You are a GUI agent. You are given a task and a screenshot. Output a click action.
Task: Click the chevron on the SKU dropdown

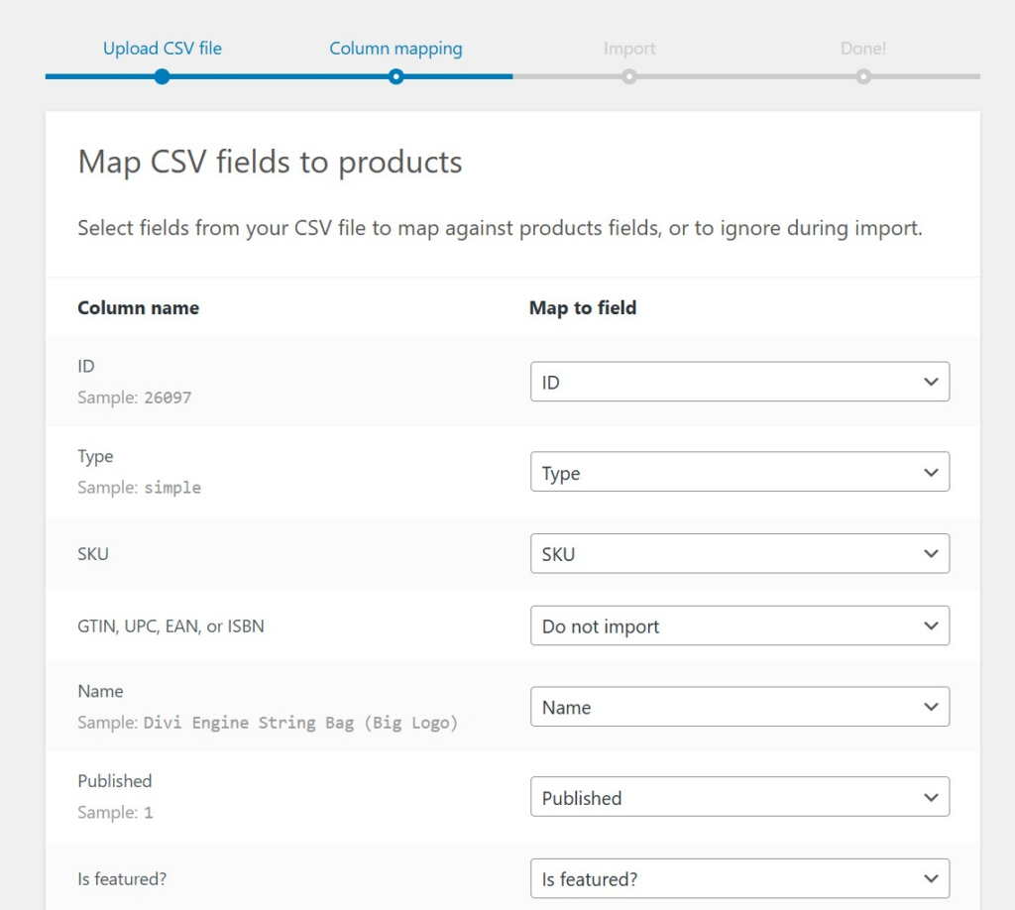tap(931, 554)
